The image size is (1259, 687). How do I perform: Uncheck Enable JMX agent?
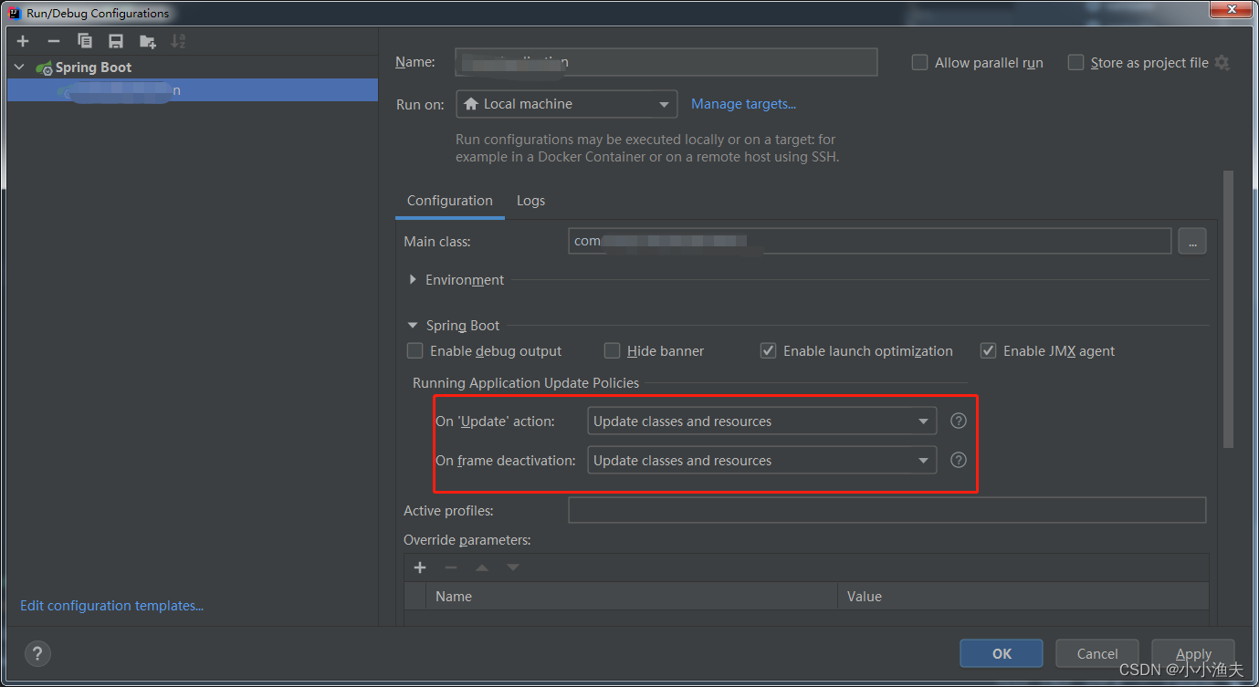pos(988,350)
